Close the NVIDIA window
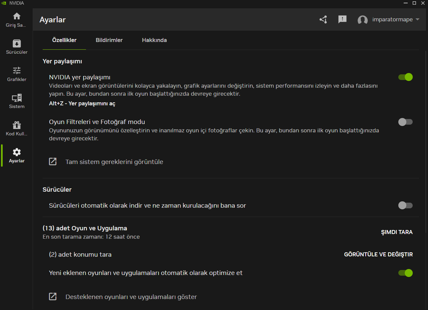The image size is (428, 310). click(423, 3)
